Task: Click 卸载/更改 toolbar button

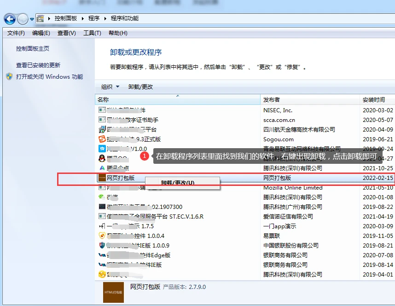Action: pyautogui.click(x=140, y=87)
